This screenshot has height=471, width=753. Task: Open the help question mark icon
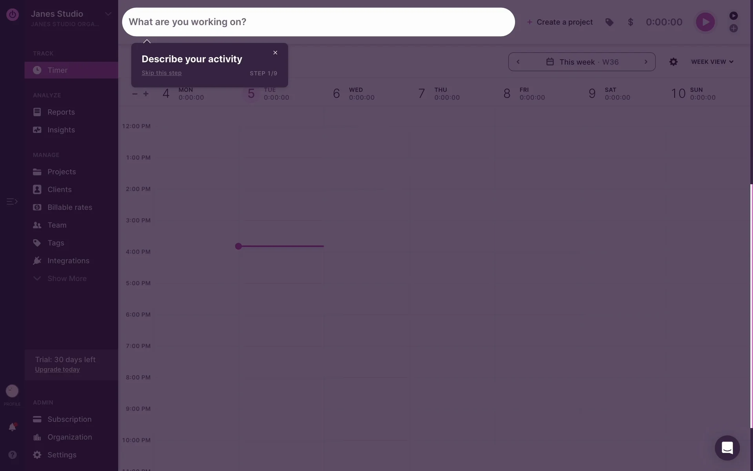coord(12,455)
